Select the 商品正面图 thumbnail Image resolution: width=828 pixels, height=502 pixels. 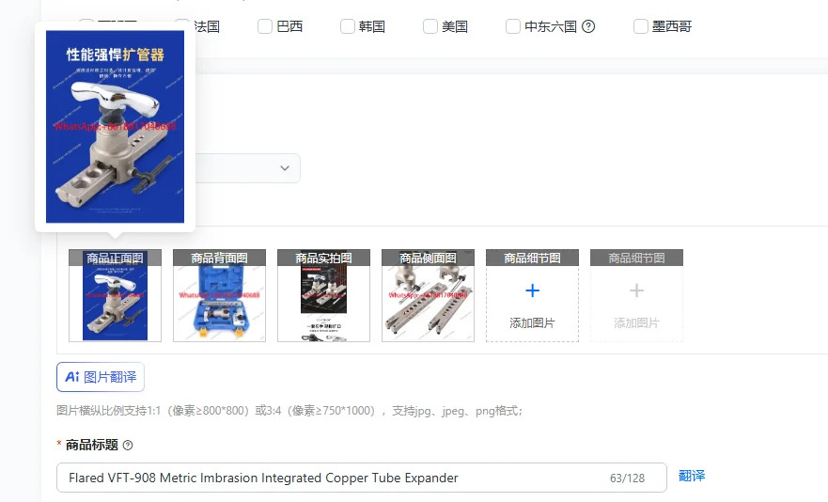115,295
